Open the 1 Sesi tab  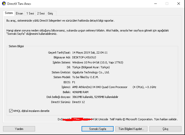[x=30, y=13]
